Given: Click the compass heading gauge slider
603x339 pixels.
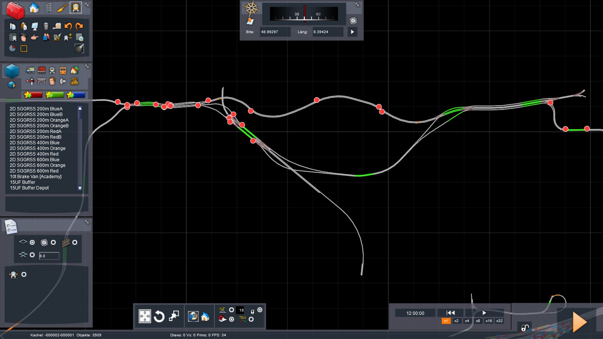Looking at the screenshot, I should [304, 14].
